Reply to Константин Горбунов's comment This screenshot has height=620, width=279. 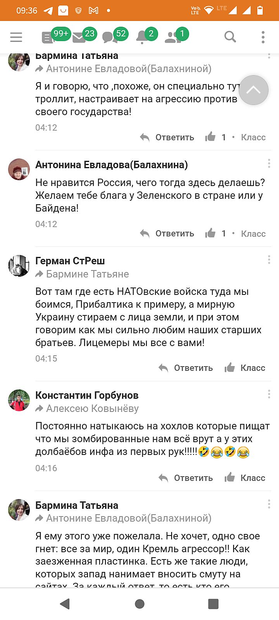coord(186,478)
